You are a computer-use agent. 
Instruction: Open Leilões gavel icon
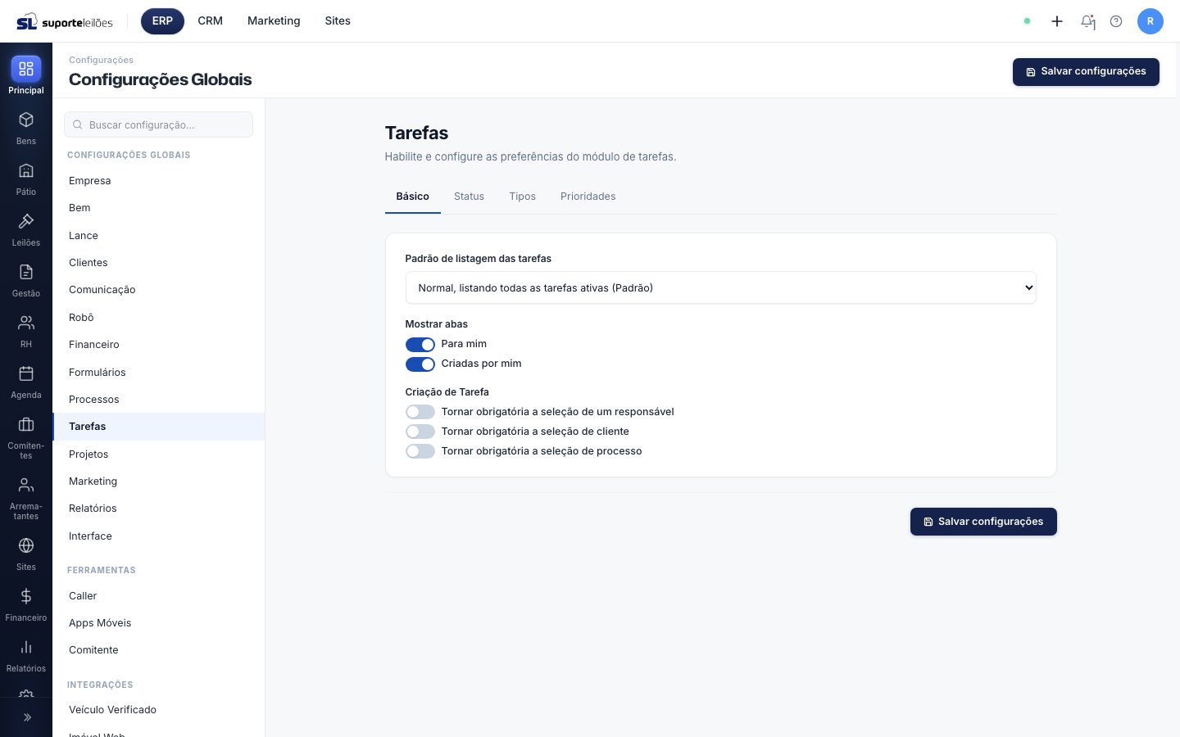(26, 221)
